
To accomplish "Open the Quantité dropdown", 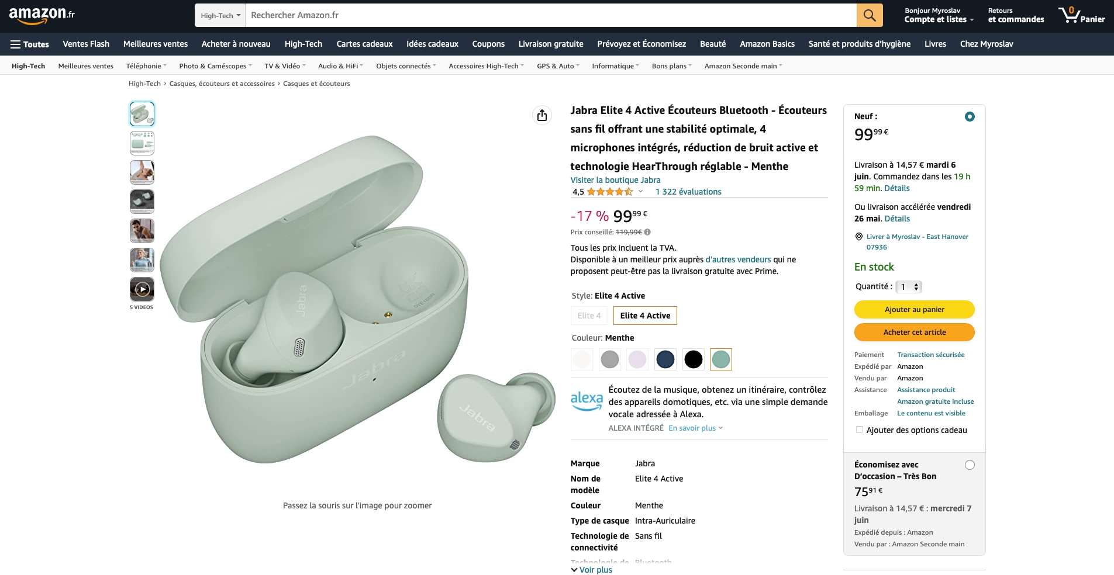I will click(909, 287).
